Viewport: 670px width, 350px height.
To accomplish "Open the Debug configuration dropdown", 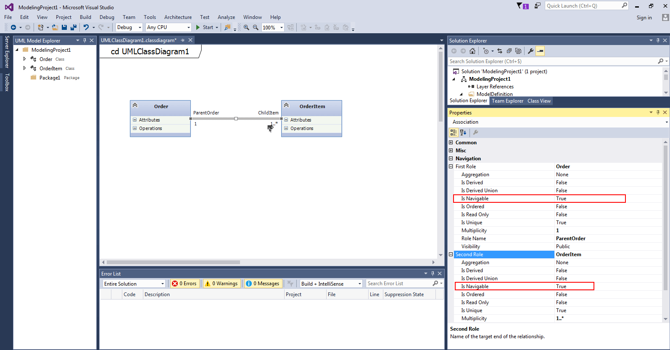I will pos(129,27).
